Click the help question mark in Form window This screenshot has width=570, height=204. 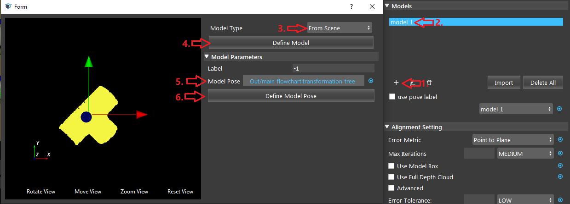coord(351,6)
